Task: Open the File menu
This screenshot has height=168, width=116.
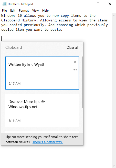Action: click(4, 11)
